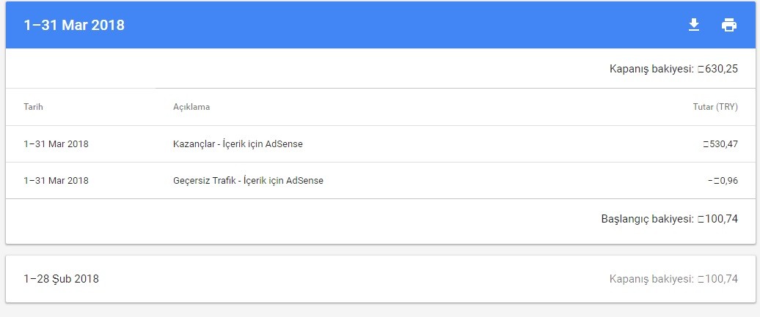Select the Açıklama column header
This screenshot has width=760, height=317.
pyautogui.click(x=191, y=106)
